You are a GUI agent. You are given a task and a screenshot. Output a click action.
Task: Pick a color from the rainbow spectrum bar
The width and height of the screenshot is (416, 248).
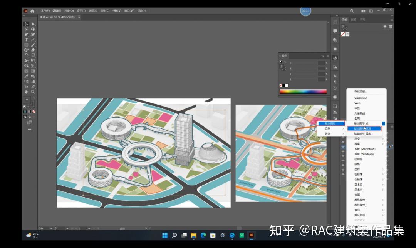[x=303, y=92]
